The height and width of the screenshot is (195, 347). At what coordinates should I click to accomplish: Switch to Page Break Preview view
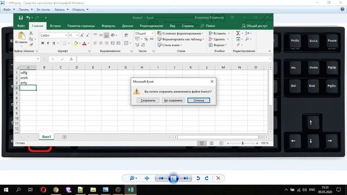tap(221, 143)
